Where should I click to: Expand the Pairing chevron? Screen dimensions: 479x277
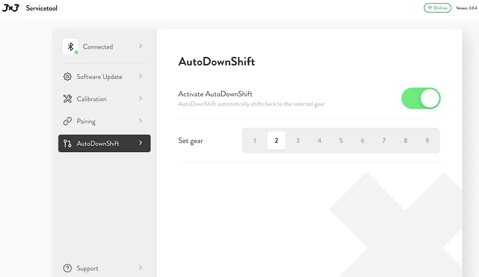tap(141, 121)
